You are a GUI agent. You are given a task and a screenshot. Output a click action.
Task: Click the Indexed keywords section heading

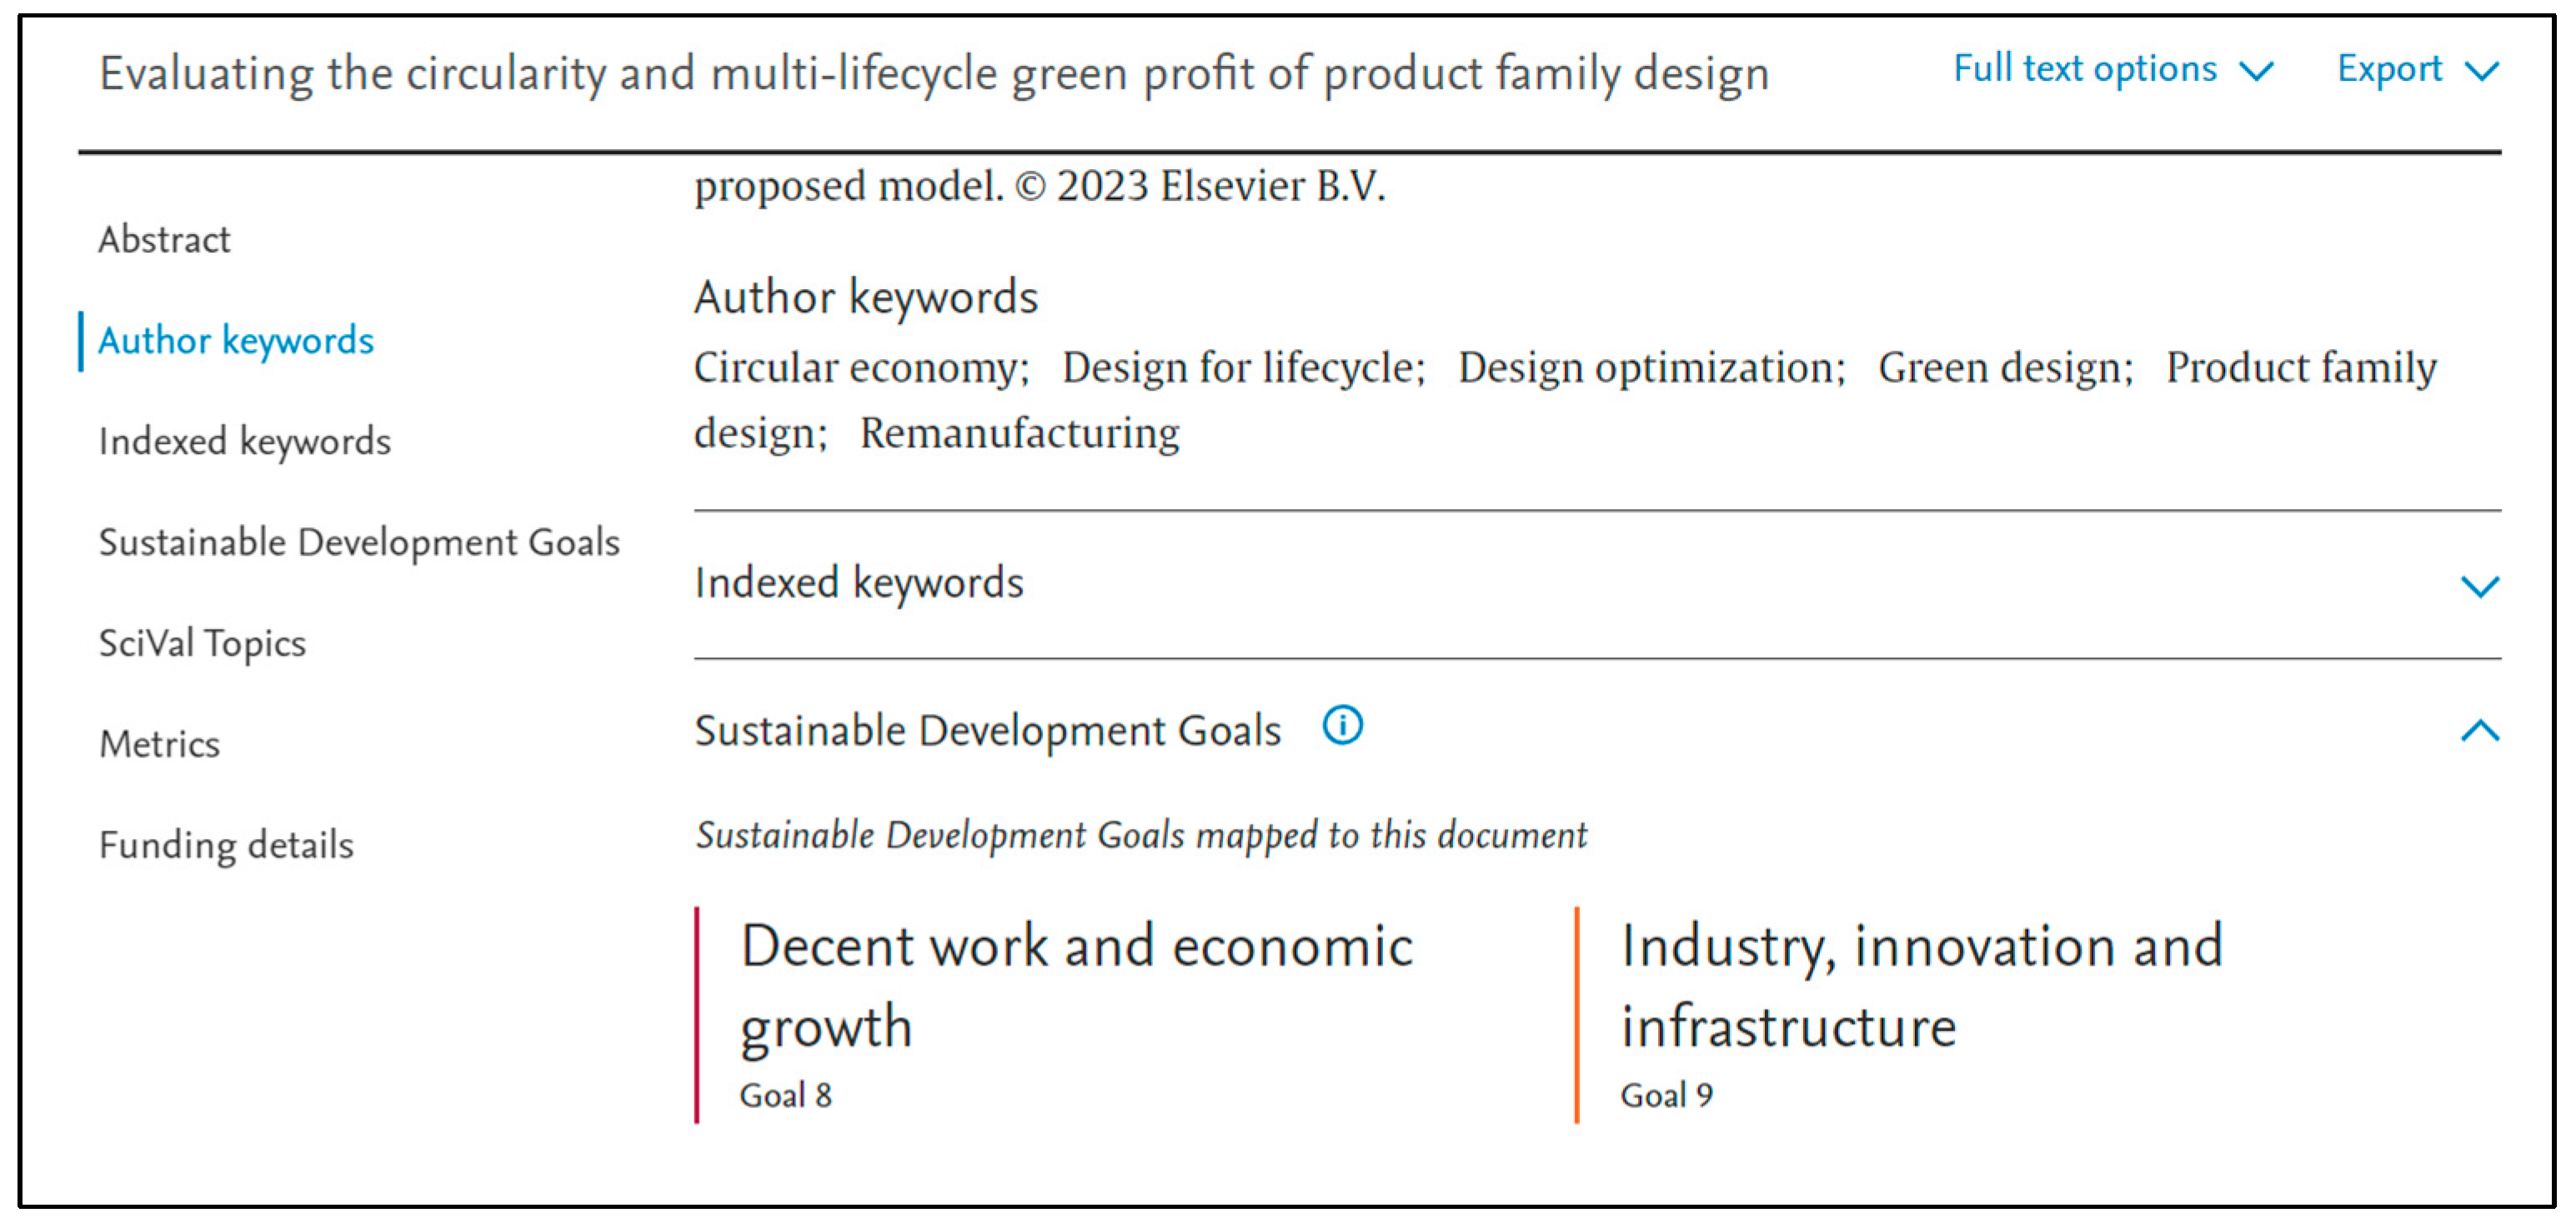point(859,582)
